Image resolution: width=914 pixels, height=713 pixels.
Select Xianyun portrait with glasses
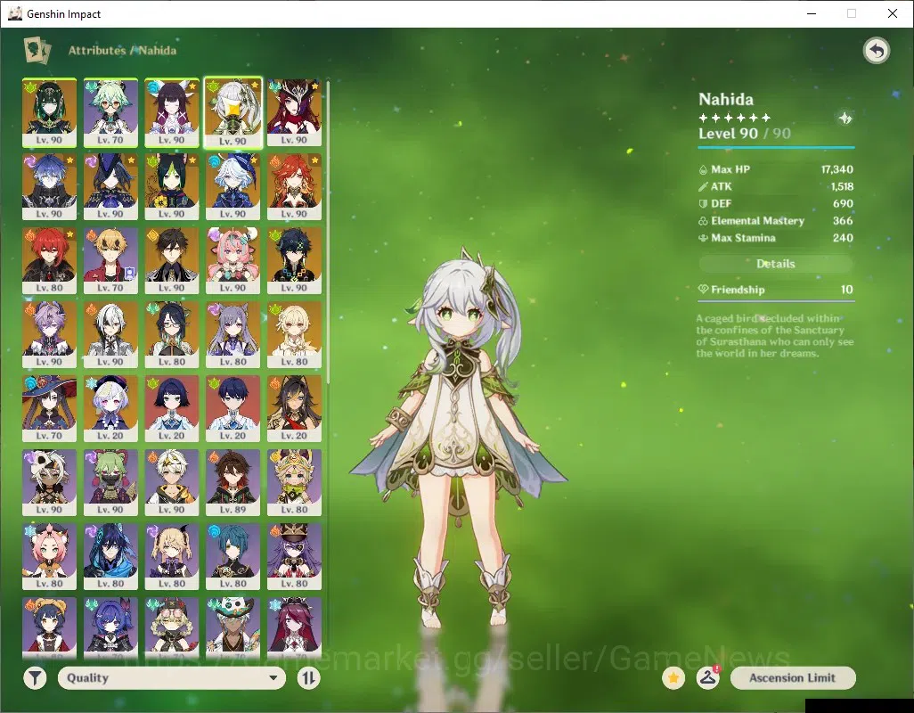(x=172, y=334)
